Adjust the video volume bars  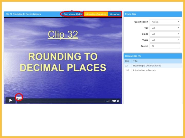point(108,101)
